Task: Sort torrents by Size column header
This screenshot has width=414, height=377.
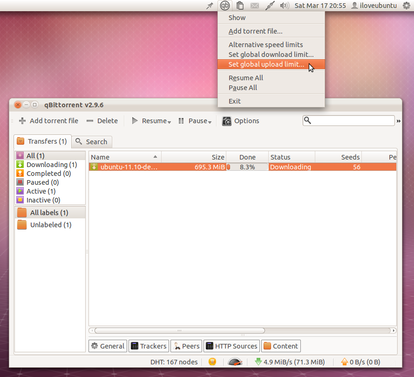Action: [194, 157]
